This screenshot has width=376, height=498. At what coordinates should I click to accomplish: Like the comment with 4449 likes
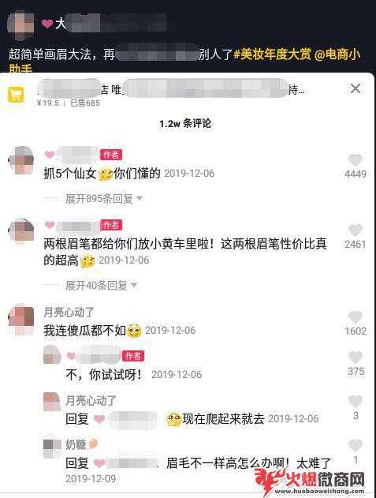pyautogui.click(x=355, y=159)
